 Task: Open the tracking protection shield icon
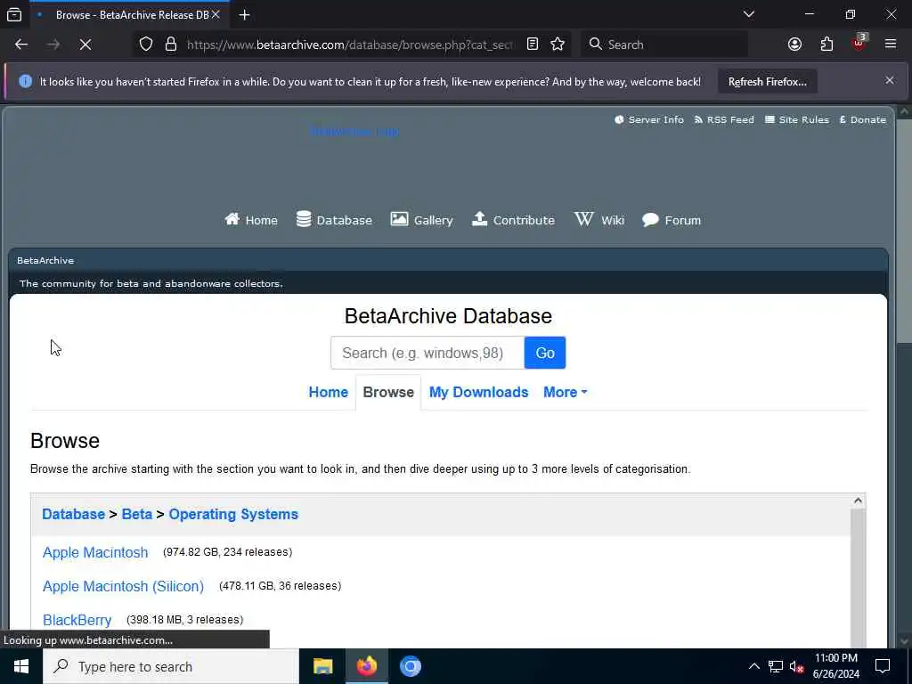tap(146, 45)
